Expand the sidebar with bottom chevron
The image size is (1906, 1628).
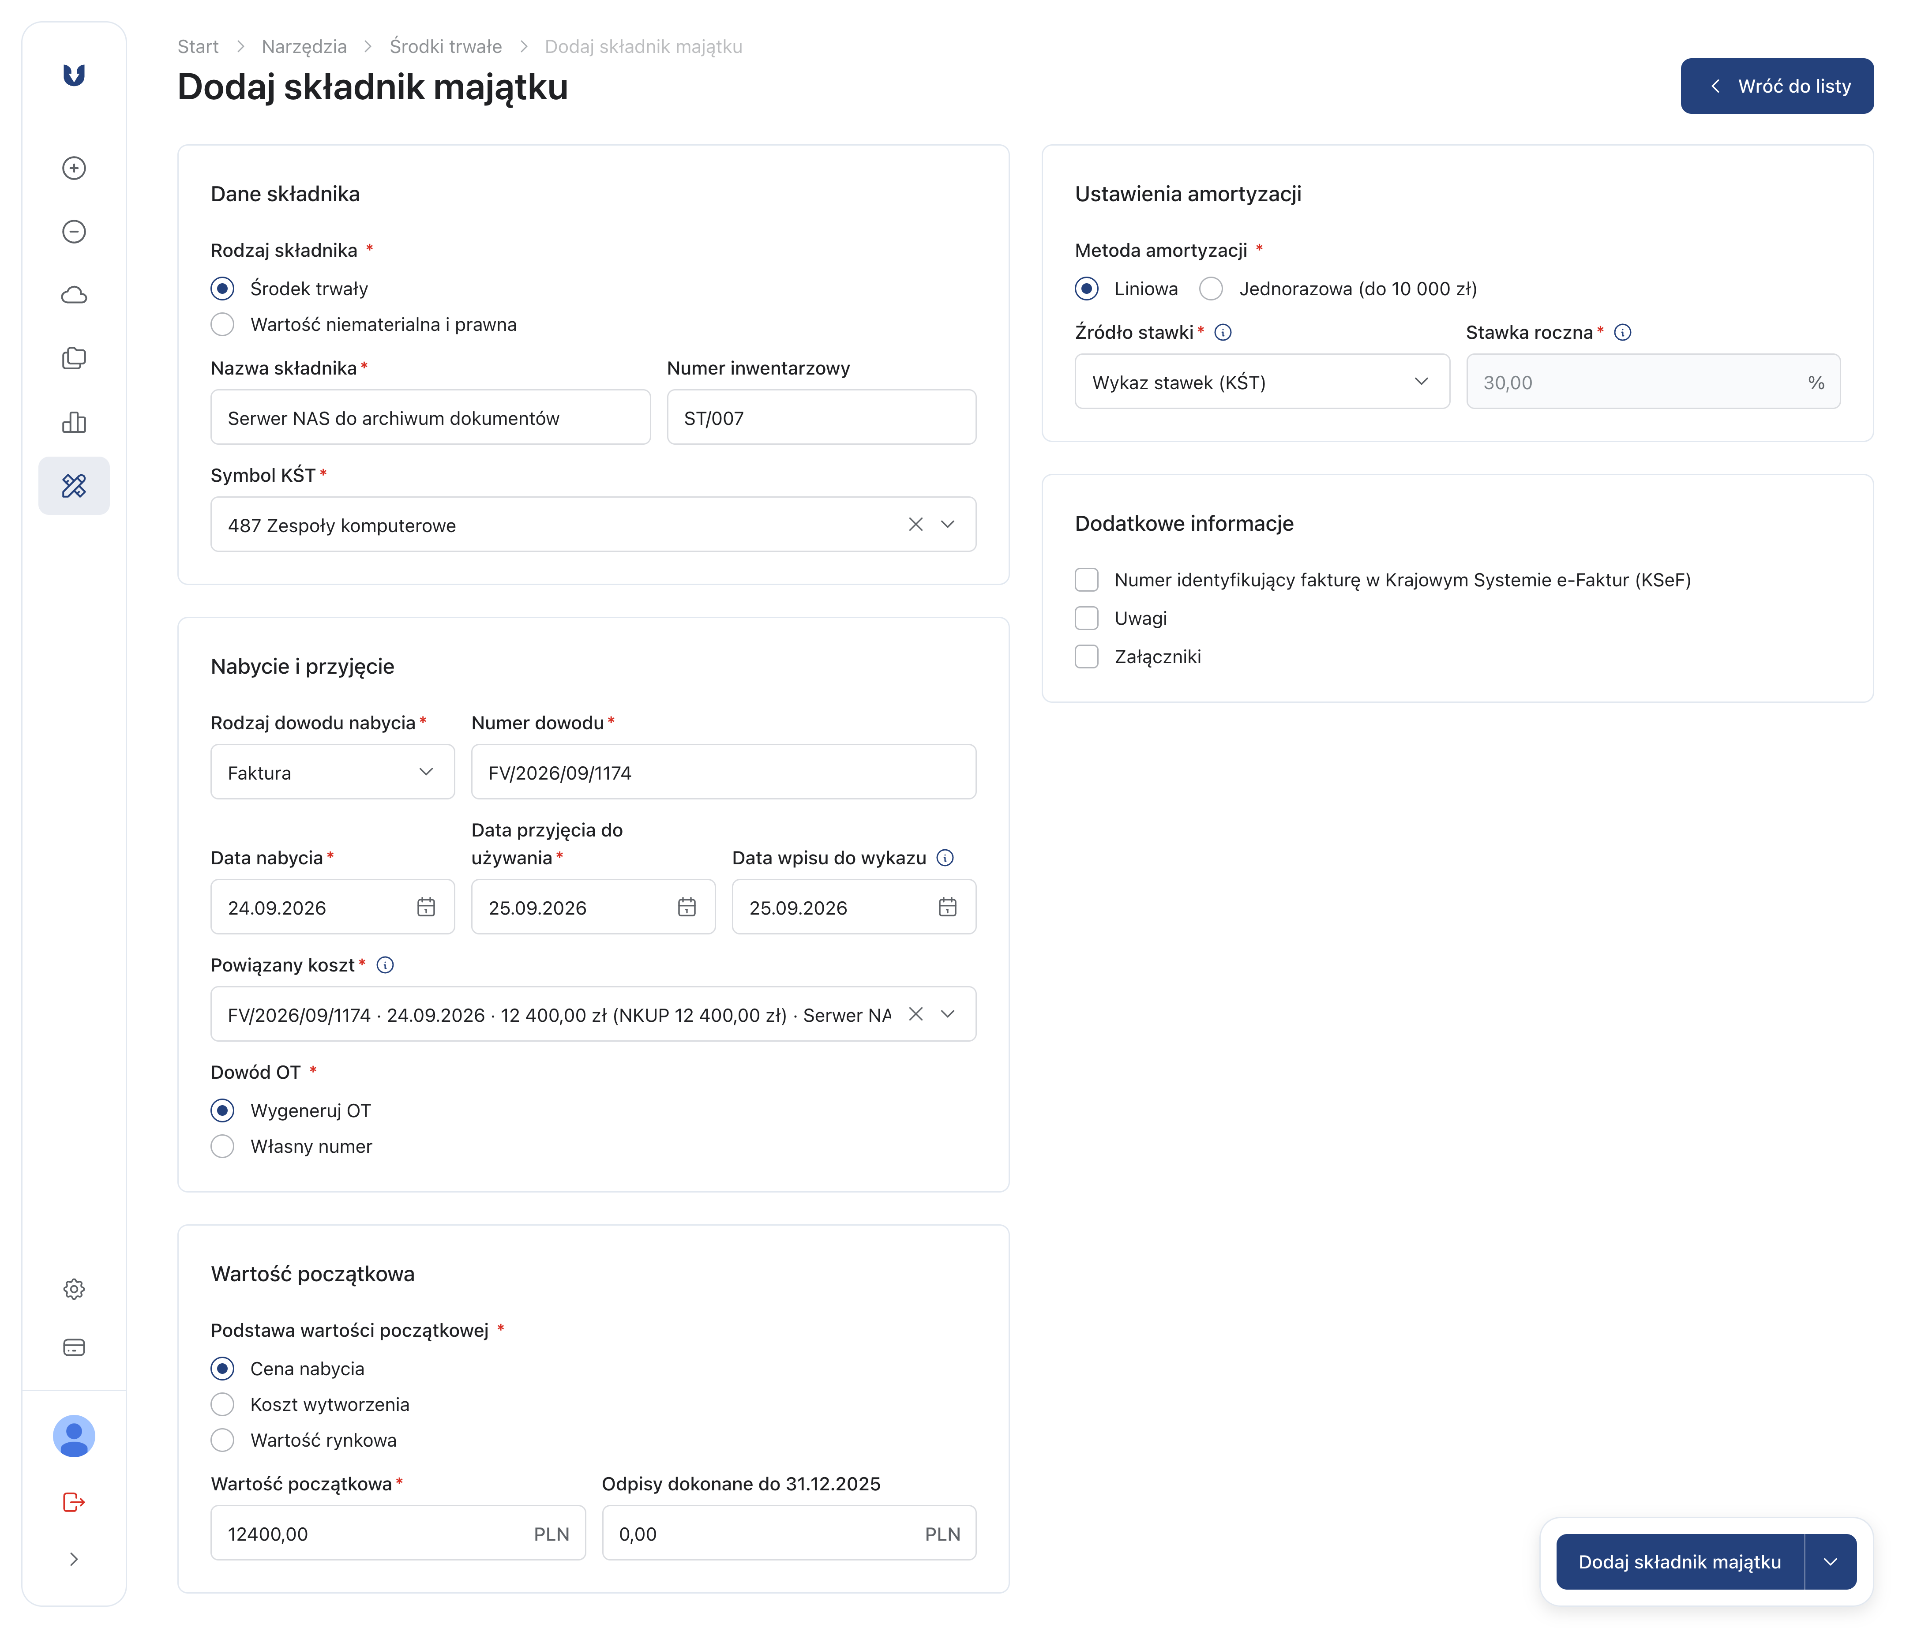click(x=74, y=1558)
